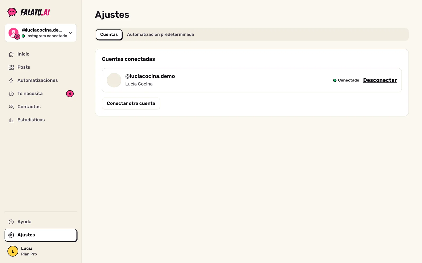Viewport: 422px width, 263px height.
Task: Click the Ayuda question mark icon
Action: (11, 222)
